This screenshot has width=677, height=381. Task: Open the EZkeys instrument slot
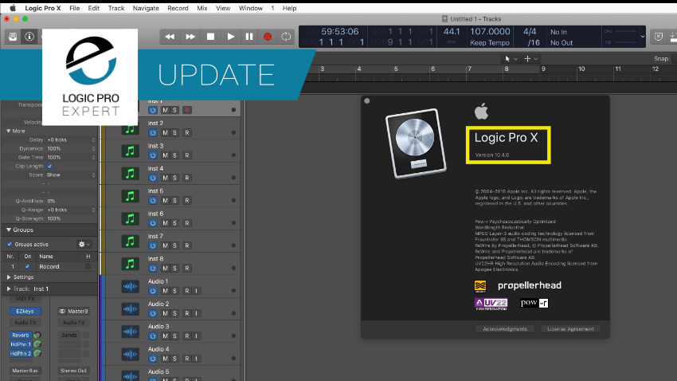tap(25, 311)
